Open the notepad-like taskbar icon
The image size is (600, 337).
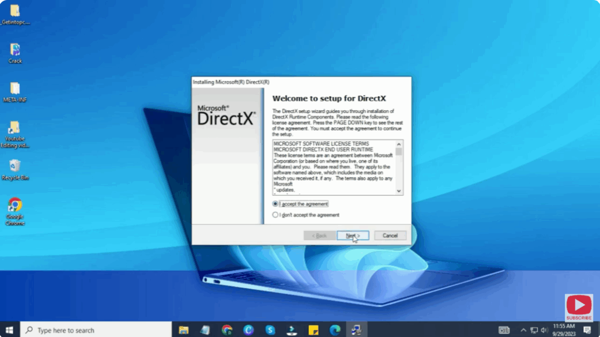[x=205, y=330]
